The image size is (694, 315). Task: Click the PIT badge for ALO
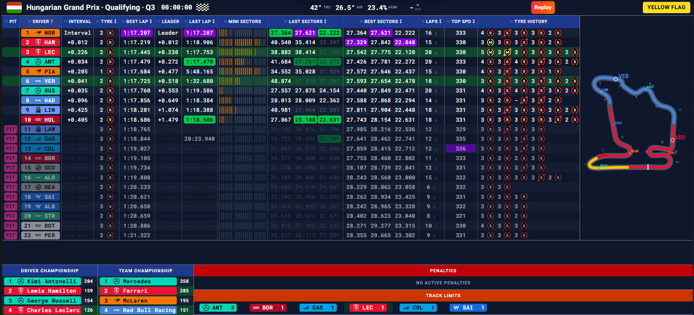11,178
